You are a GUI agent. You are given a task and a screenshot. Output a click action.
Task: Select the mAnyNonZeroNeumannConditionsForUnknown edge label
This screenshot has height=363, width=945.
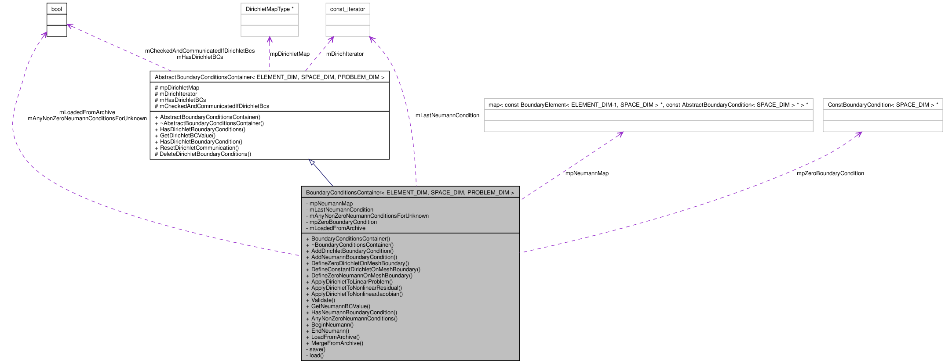pyautogui.click(x=87, y=119)
